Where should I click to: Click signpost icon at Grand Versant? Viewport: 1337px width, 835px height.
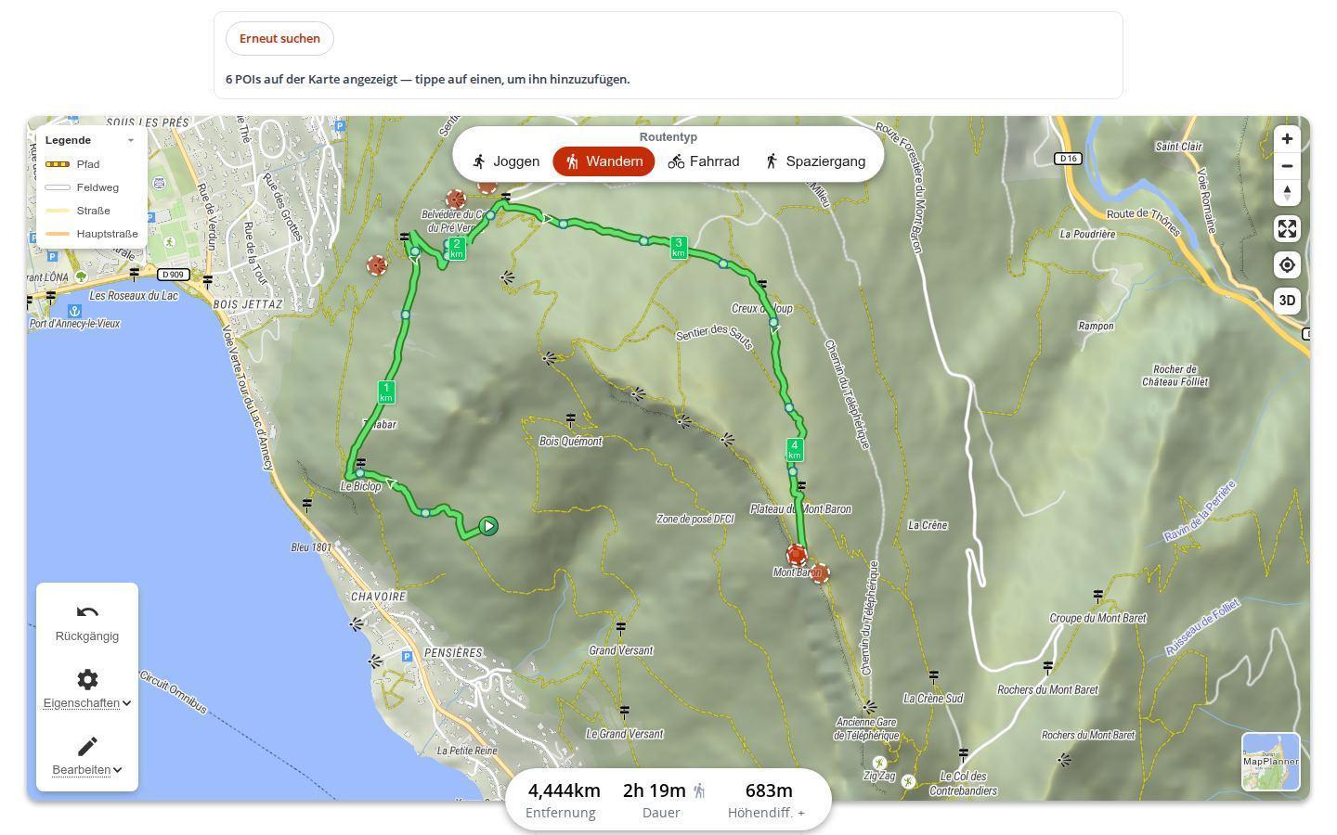[x=621, y=629]
